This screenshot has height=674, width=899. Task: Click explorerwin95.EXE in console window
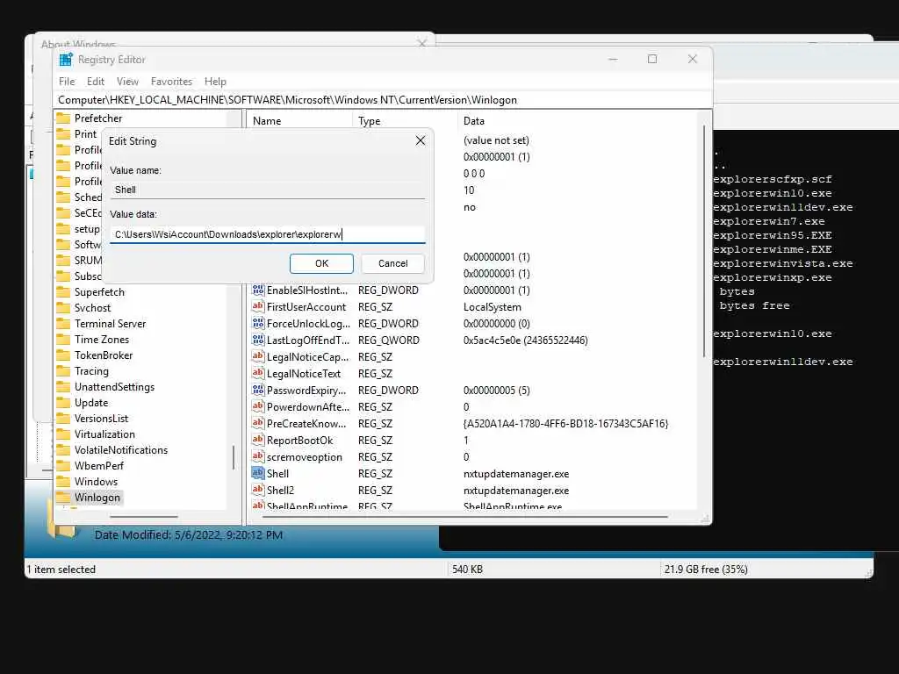(773, 235)
